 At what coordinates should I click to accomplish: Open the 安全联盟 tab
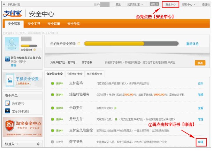pyautogui.click(x=54, y=24)
